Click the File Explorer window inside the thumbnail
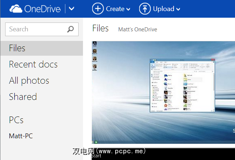 coord(182,86)
